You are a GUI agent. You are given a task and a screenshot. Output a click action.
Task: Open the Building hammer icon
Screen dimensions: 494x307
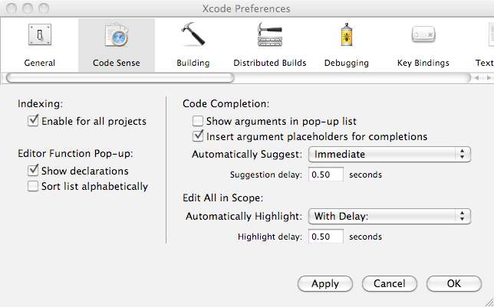[193, 37]
